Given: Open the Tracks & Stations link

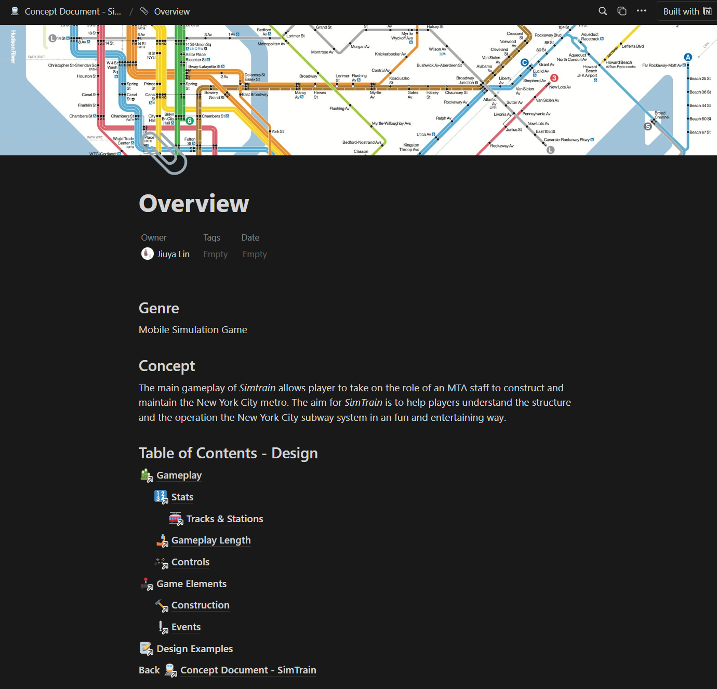Looking at the screenshot, I should (x=225, y=519).
